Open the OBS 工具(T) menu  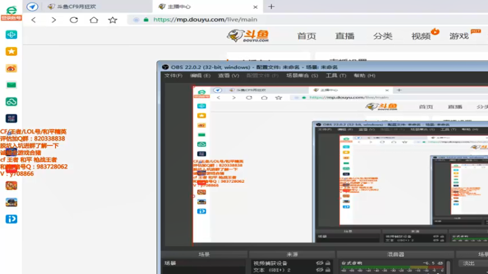coord(336,76)
